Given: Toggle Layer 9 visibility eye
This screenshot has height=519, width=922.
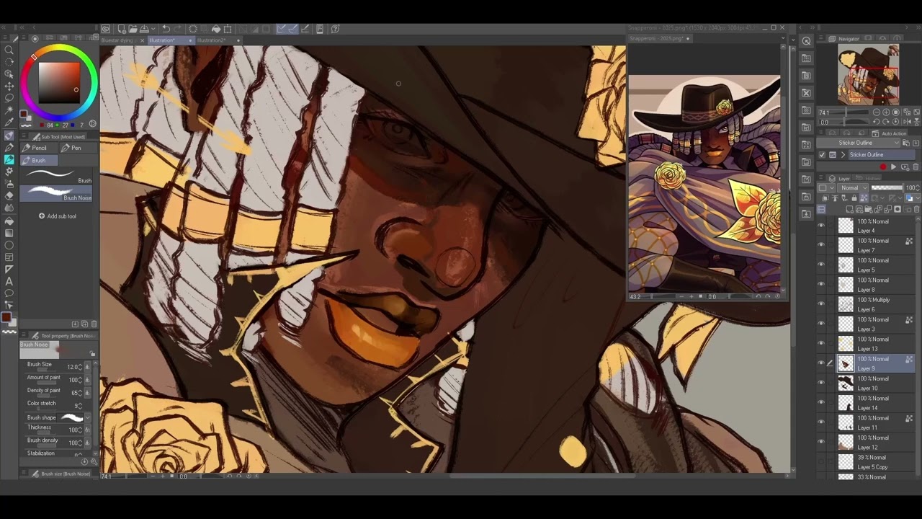Looking at the screenshot, I should [820, 363].
